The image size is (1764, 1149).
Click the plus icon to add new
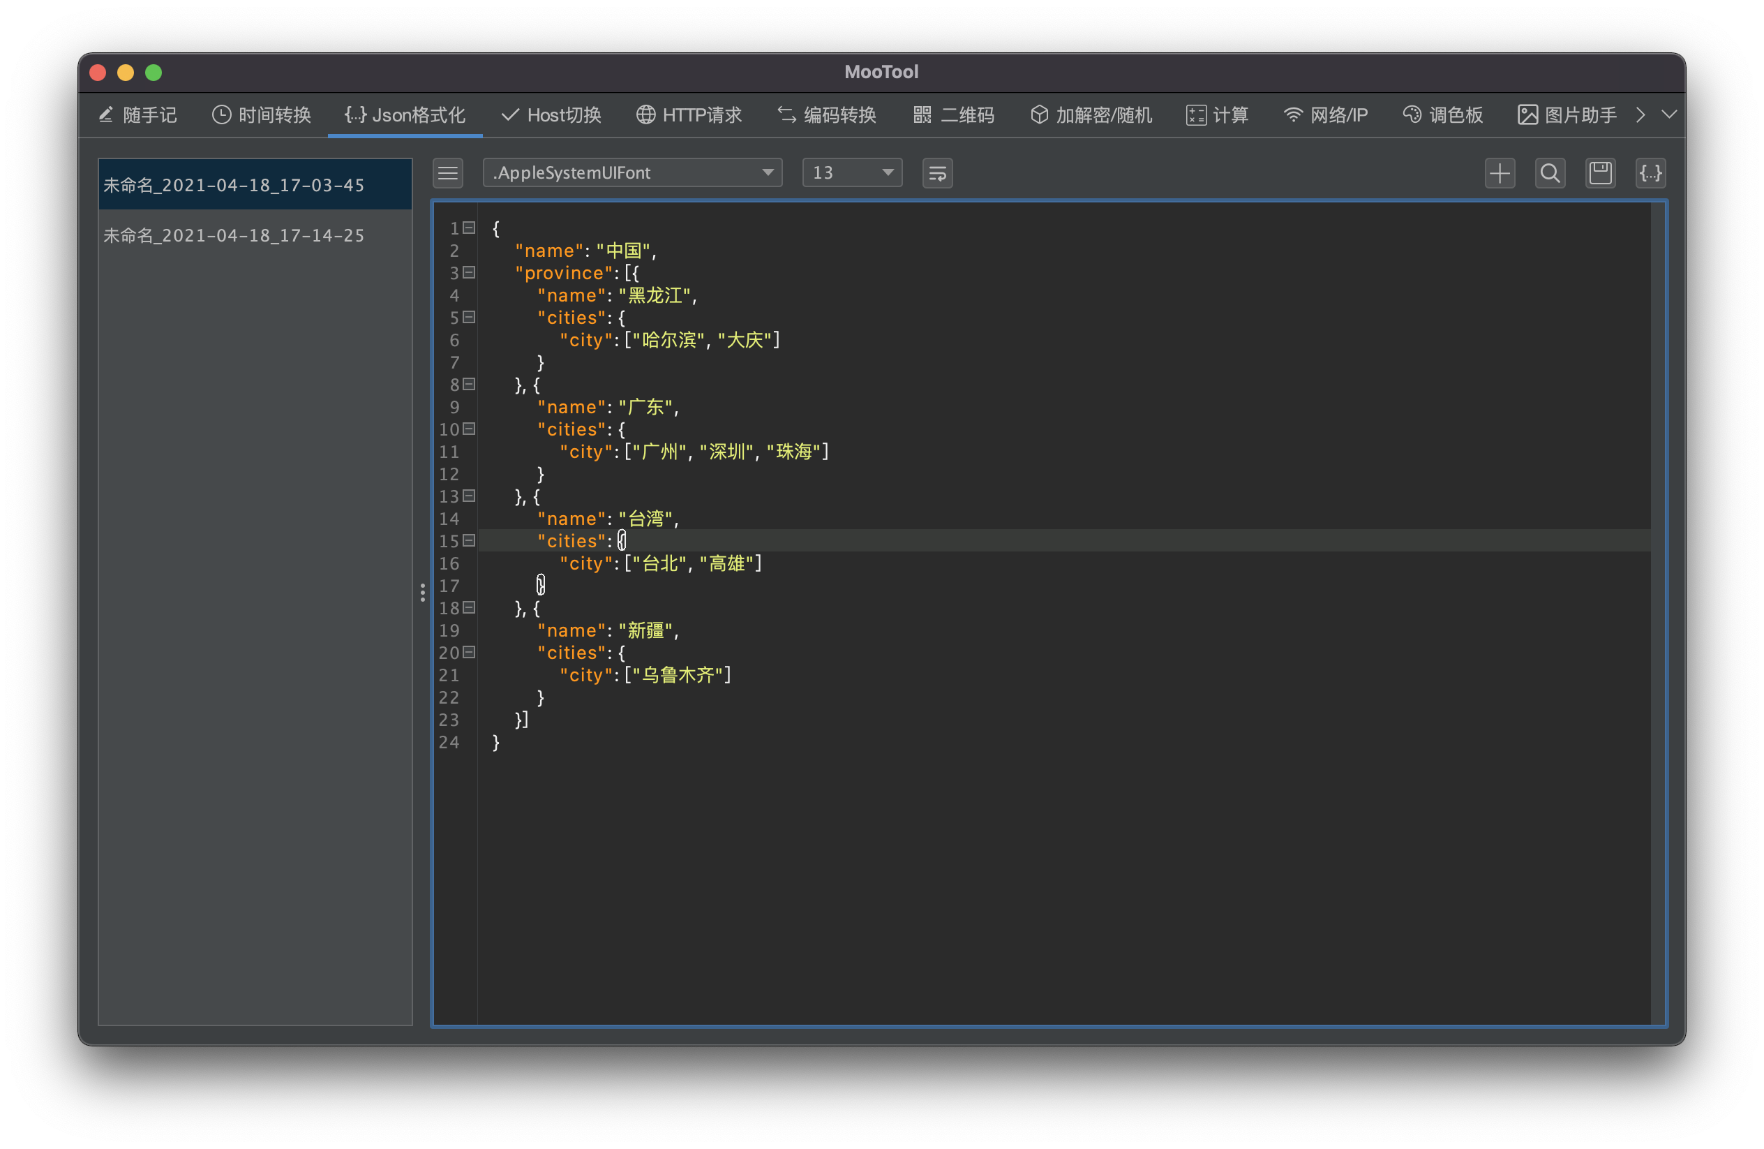pyautogui.click(x=1500, y=173)
